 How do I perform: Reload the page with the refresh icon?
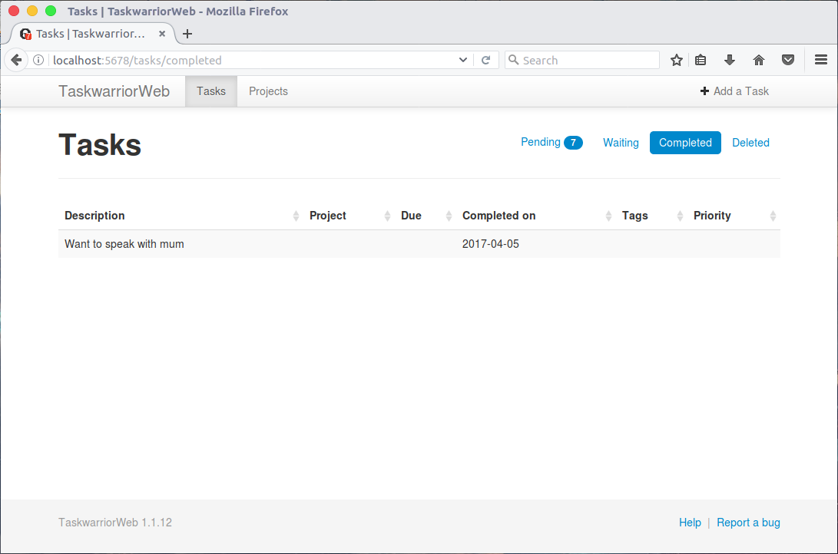tap(485, 61)
